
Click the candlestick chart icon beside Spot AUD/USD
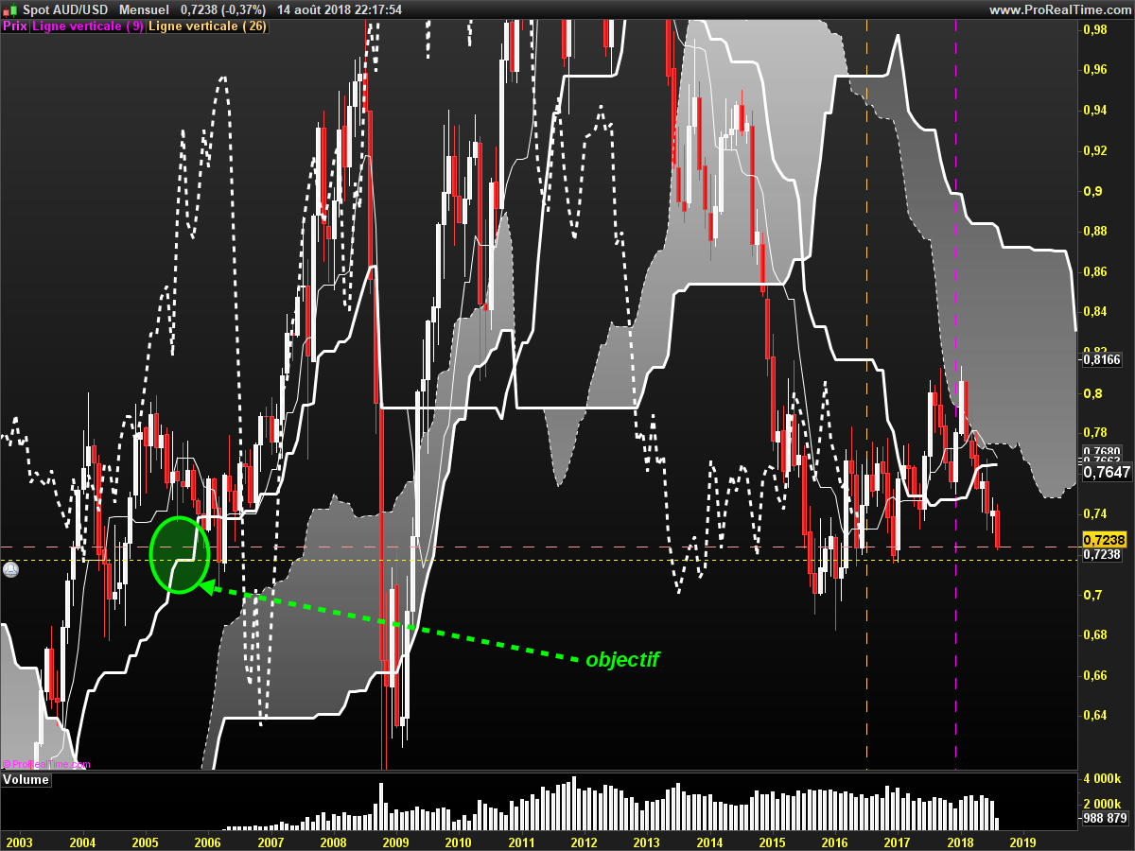(9, 9)
